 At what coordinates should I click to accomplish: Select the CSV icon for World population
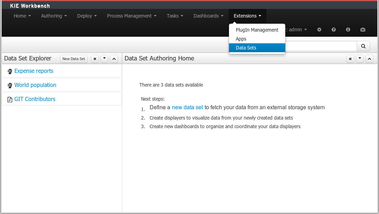(9, 85)
